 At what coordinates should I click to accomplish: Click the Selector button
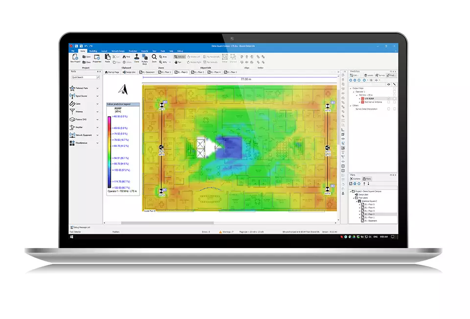click(180, 57)
